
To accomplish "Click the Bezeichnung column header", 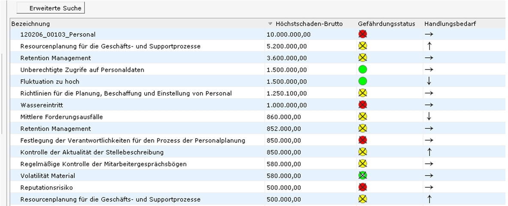I will pyautogui.click(x=30, y=24).
